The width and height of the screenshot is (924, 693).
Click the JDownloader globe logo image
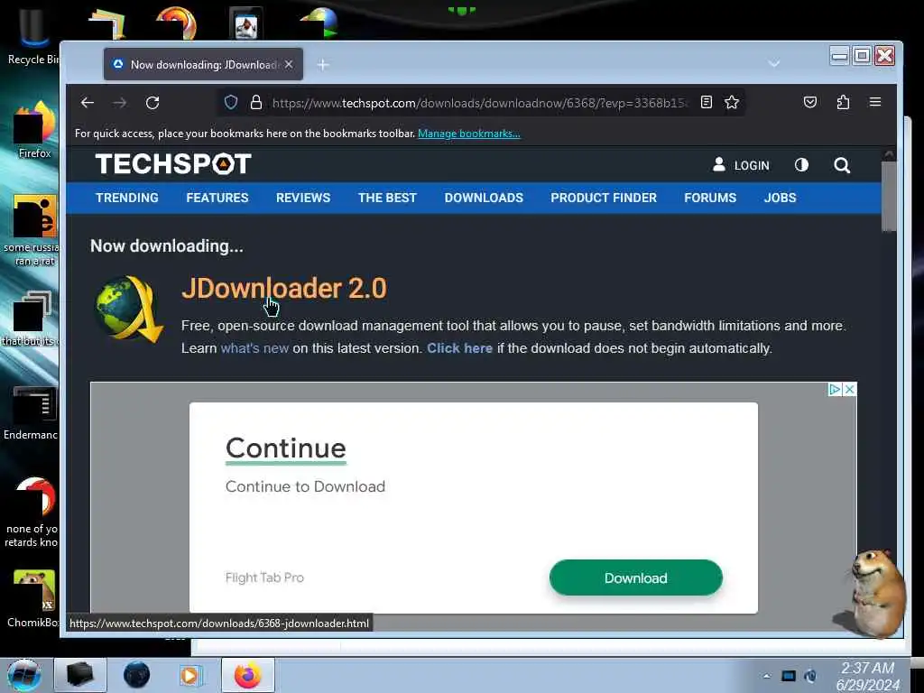pos(129,309)
